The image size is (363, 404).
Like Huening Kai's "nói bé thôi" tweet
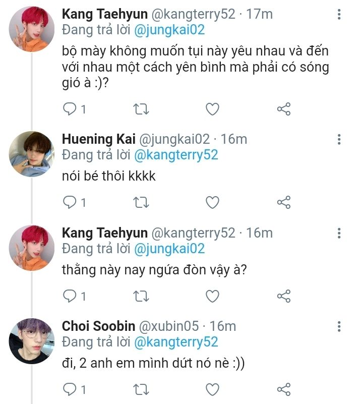pos(213,202)
